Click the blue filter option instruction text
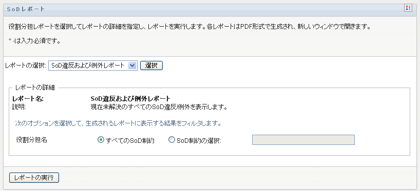 pyautogui.click(x=118, y=124)
